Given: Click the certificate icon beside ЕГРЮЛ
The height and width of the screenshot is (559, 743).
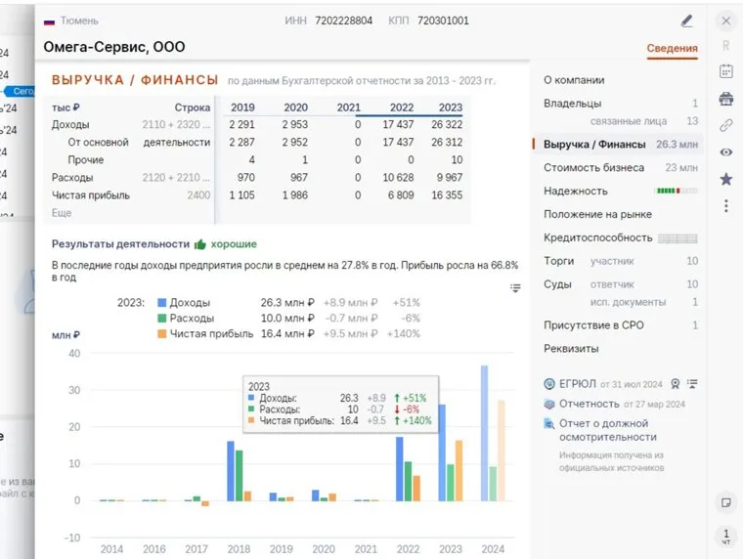Looking at the screenshot, I should click(x=549, y=384).
